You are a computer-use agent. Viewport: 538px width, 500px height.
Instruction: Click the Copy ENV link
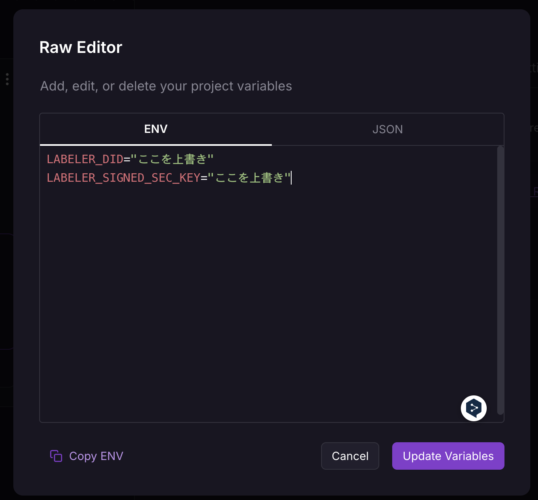96,456
